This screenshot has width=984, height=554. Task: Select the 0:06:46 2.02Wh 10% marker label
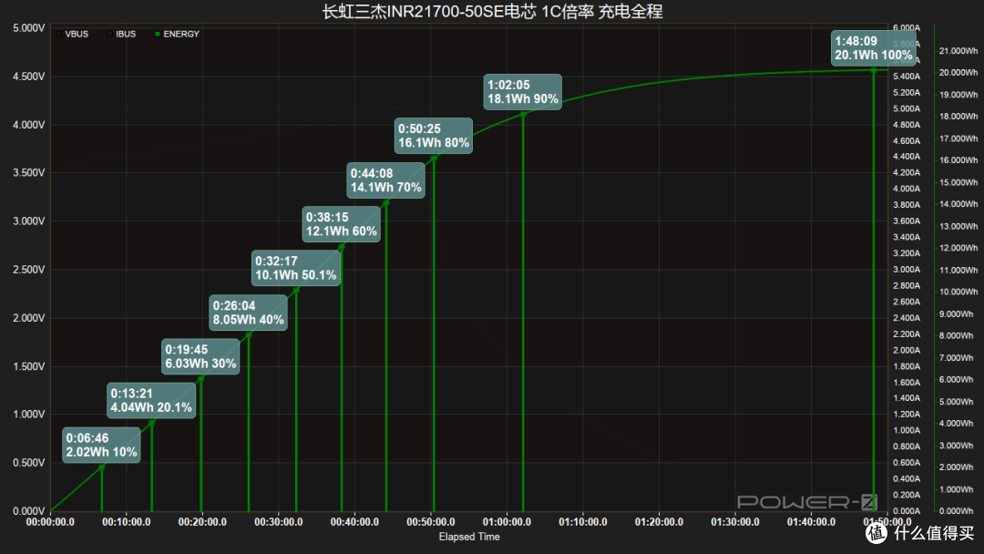point(101,445)
